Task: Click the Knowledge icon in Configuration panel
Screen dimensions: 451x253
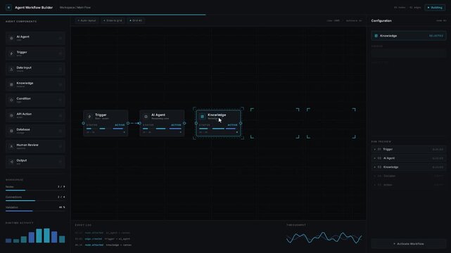Action: click(376, 36)
